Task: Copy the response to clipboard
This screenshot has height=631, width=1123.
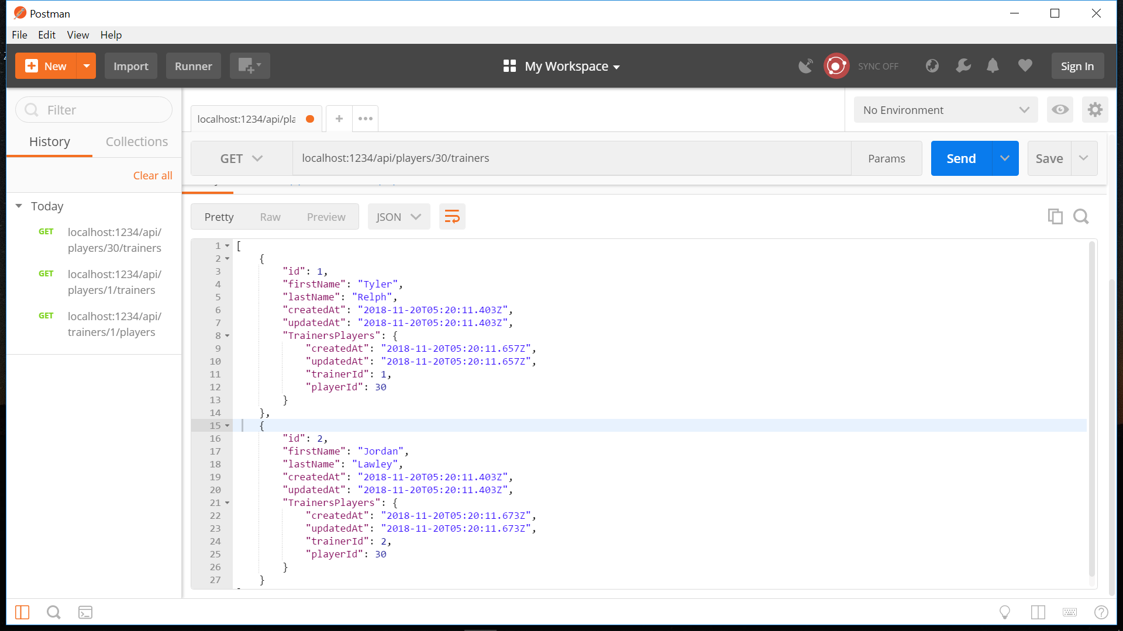Action: click(1055, 217)
